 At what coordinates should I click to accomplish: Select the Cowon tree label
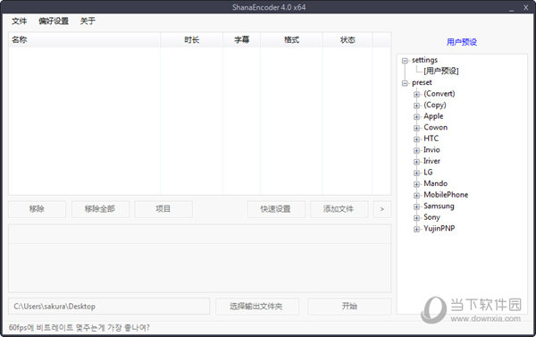tap(436, 127)
